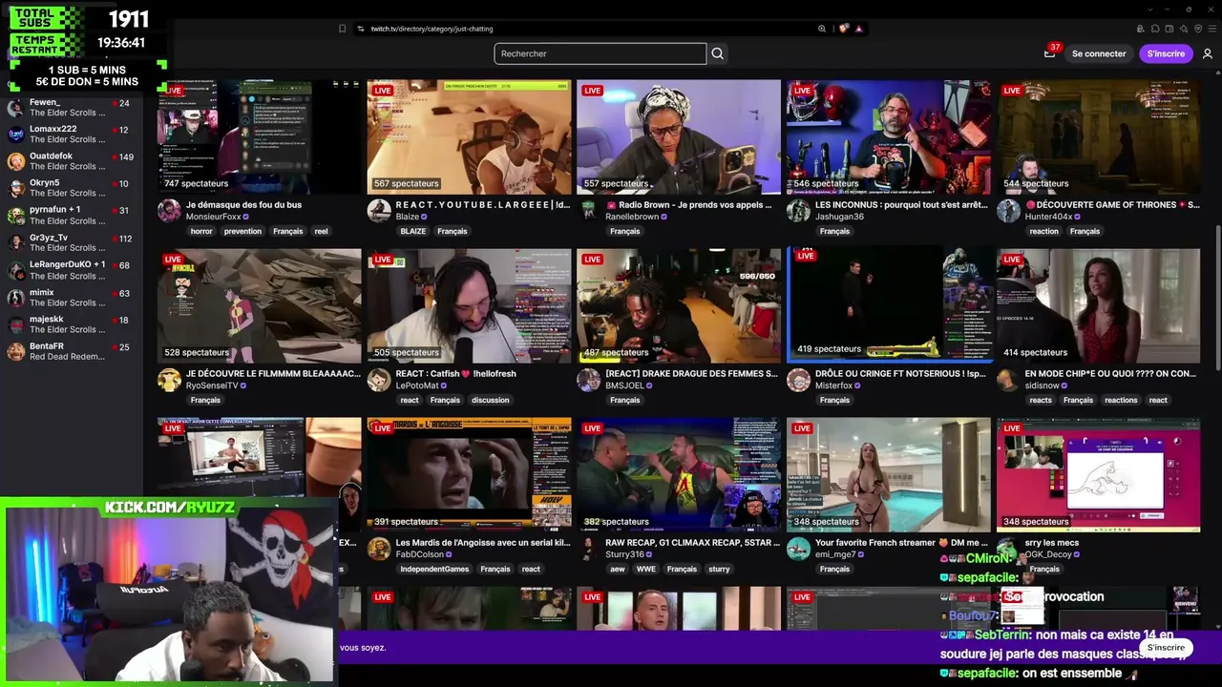Open 'RAW RECAP, G1 CLIMAAX RECAP' title

[x=691, y=542]
